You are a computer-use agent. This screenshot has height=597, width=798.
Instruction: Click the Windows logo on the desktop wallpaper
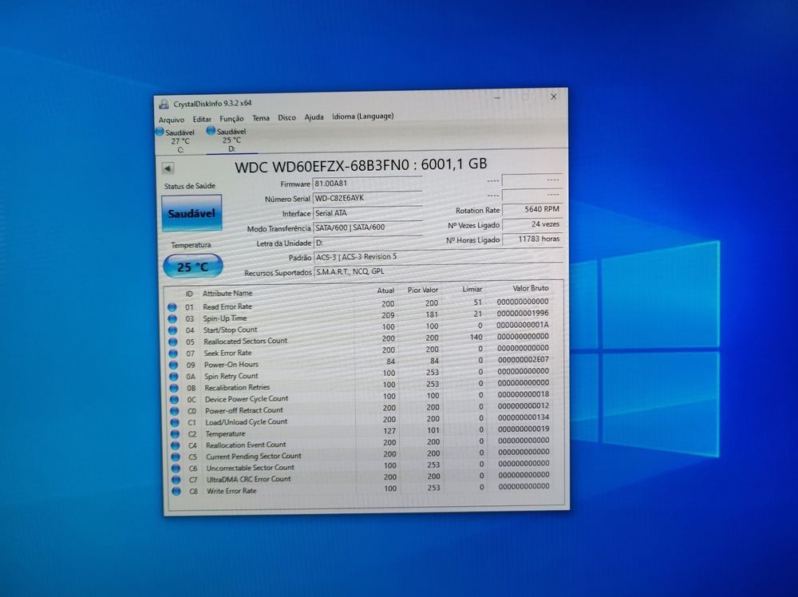pos(645,349)
